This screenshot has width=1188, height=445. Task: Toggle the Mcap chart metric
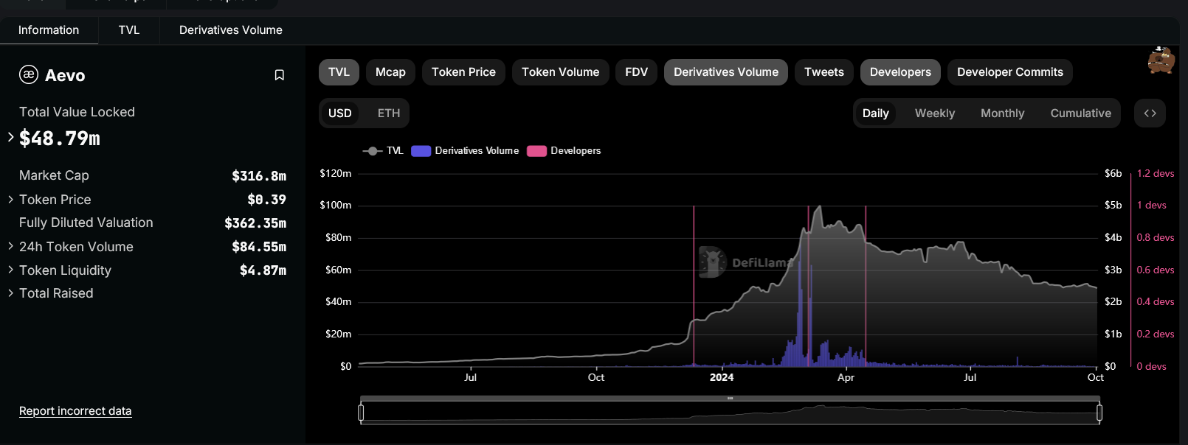[390, 72]
